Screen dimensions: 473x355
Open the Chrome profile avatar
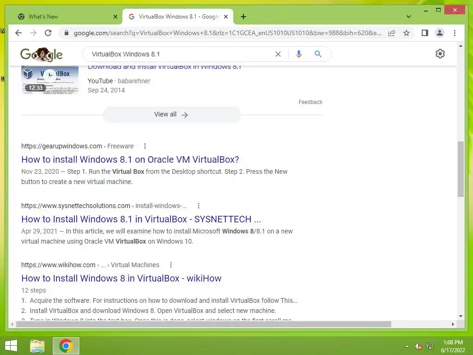pyautogui.click(x=440, y=33)
